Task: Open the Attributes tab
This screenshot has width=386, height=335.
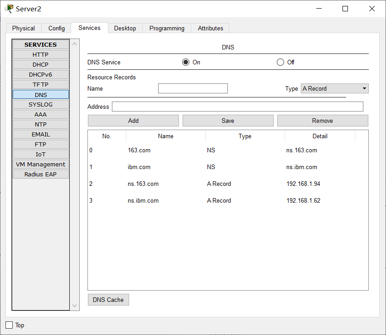Action: [211, 28]
